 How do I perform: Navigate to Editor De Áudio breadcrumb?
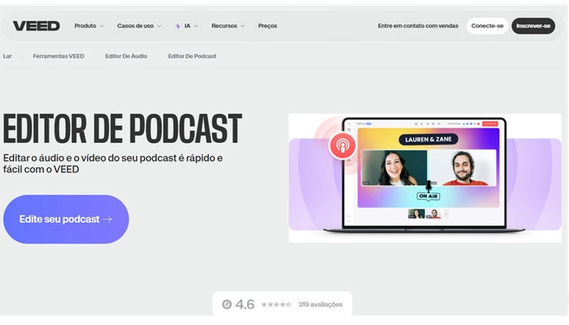click(x=124, y=56)
